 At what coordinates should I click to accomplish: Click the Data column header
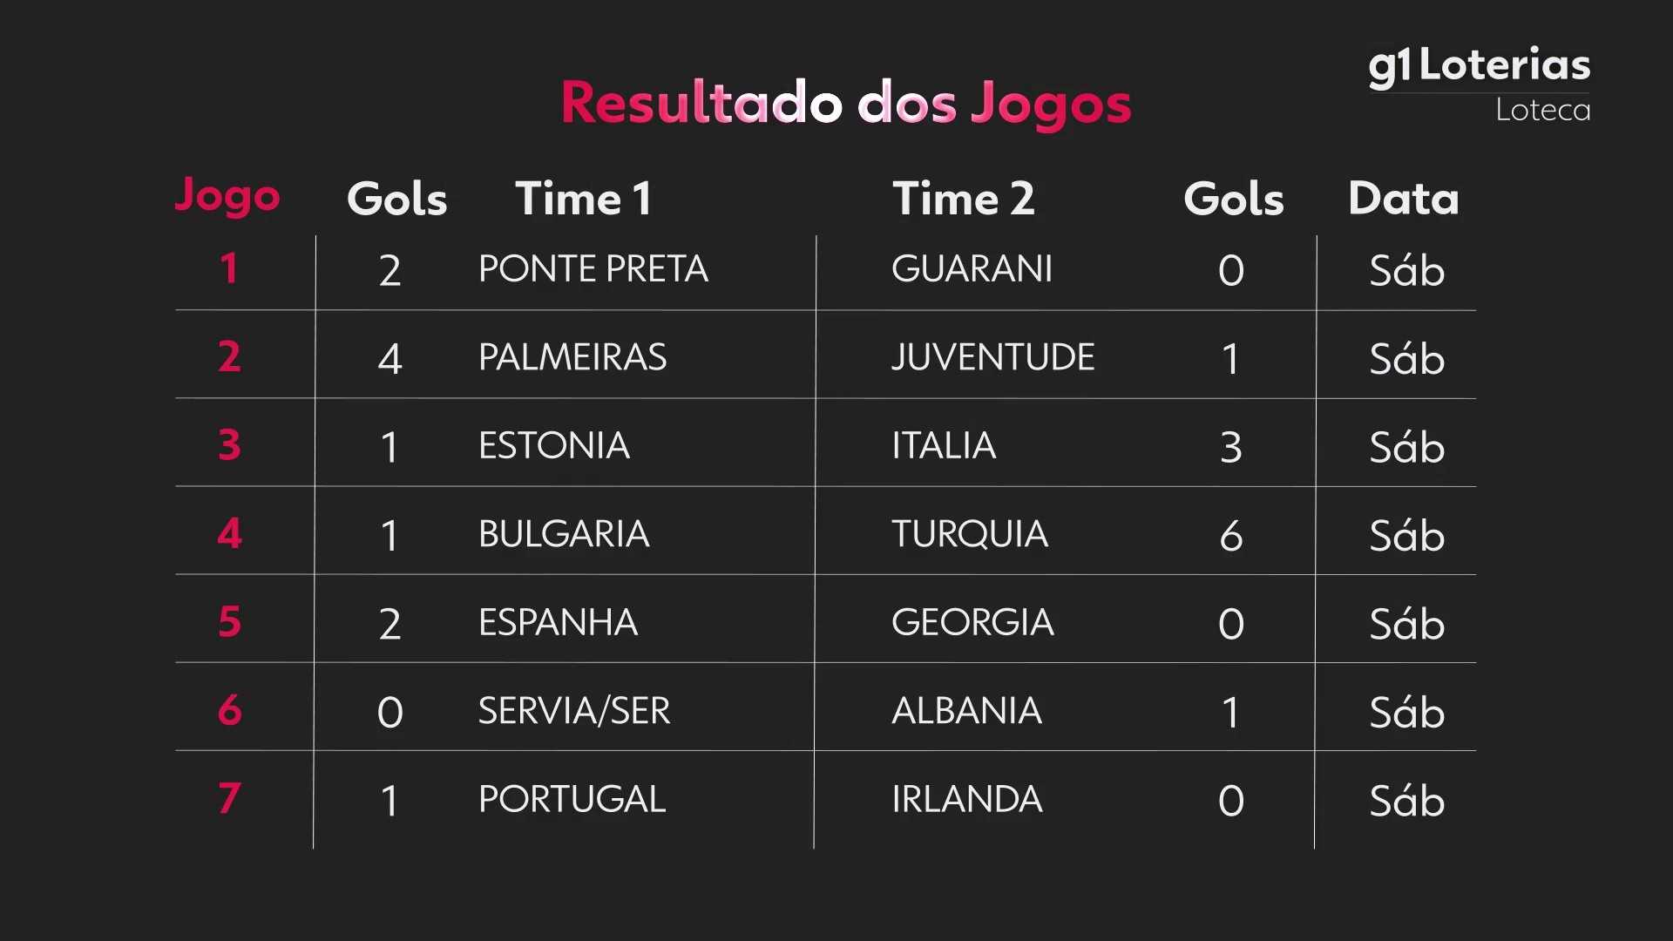[1403, 199]
